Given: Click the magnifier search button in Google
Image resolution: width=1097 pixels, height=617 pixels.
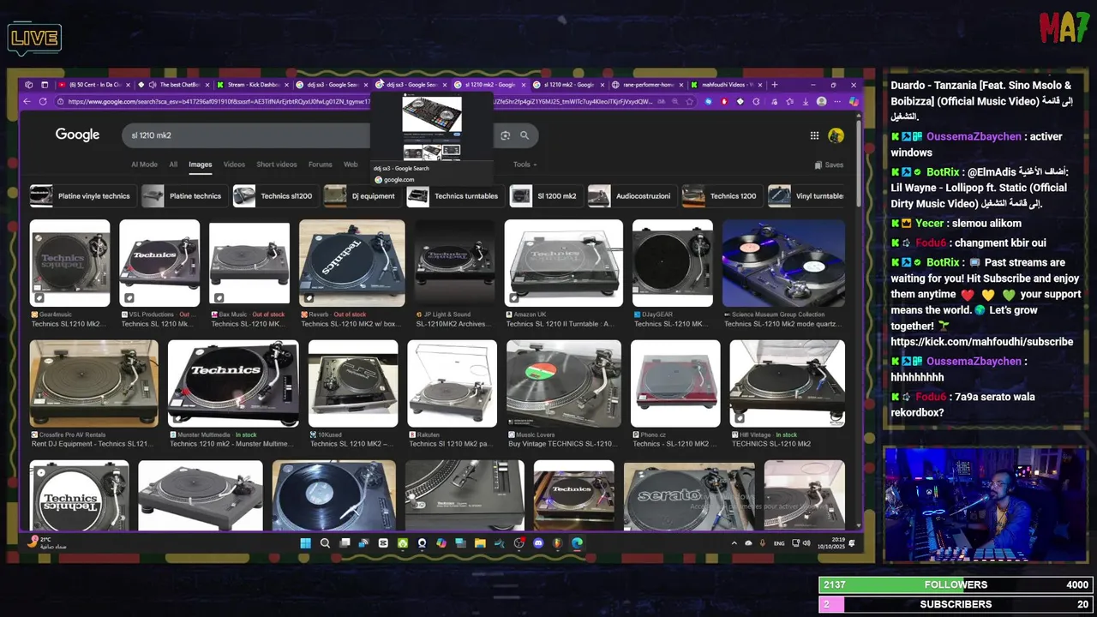Looking at the screenshot, I should click(x=525, y=135).
